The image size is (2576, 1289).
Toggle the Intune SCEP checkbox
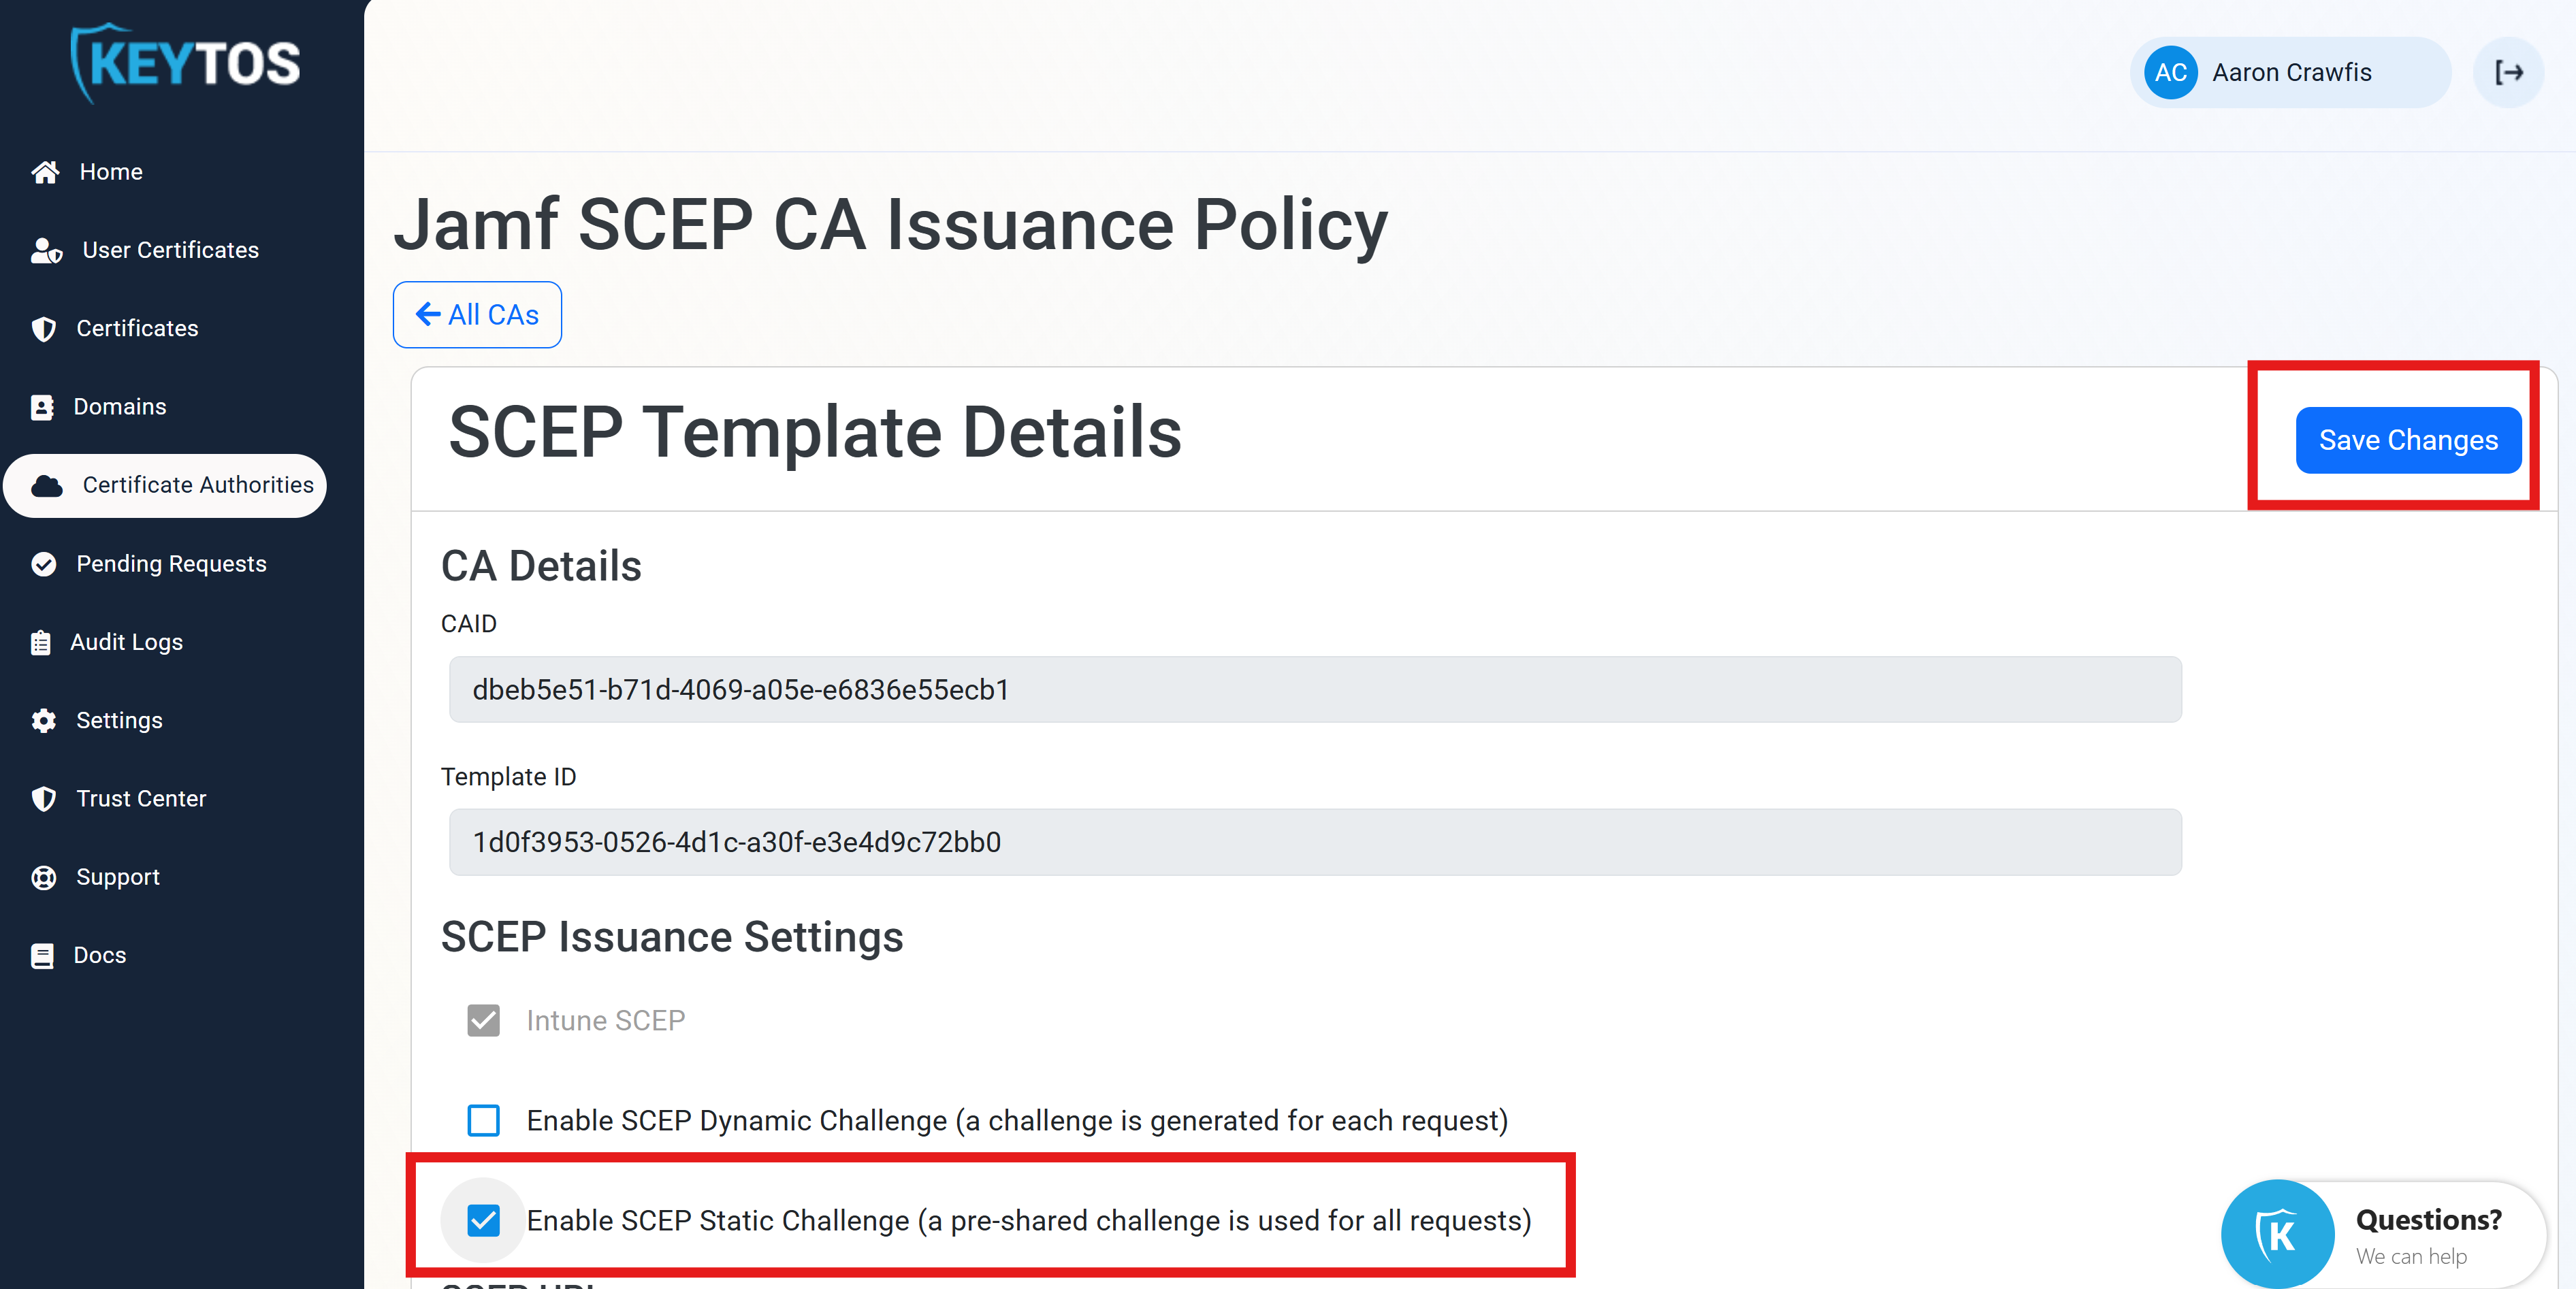(483, 1021)
